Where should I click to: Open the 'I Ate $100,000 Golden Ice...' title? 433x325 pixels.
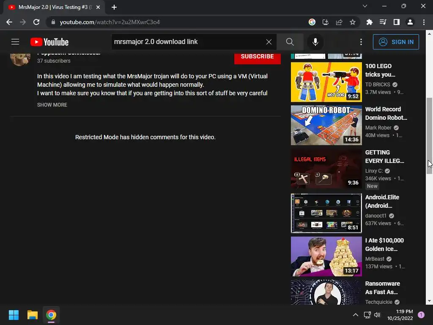click(x=384, y=245)
